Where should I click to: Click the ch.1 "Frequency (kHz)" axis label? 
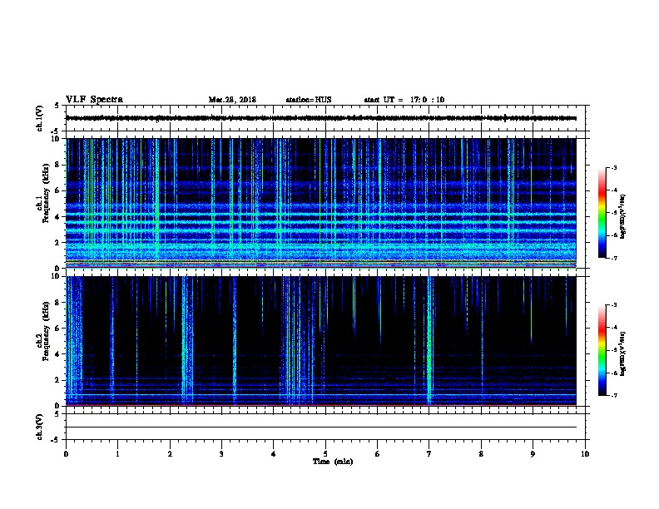coord(46,193)
